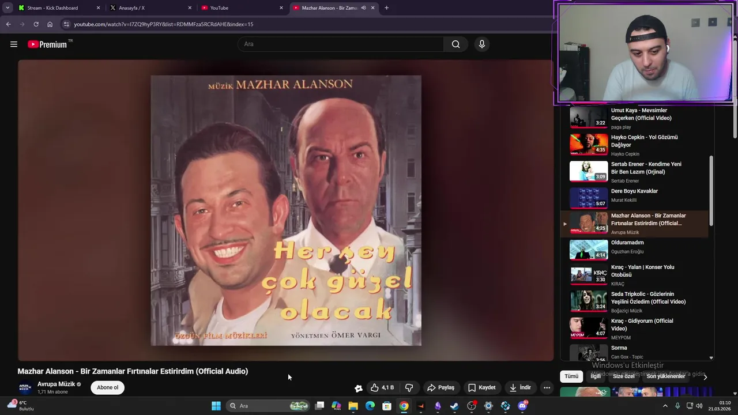Play Seda Tripkolic - Gözlerinin Yeşilini Özledim
The width and height of the screenshot is (738, 415).
click(634, 301)
